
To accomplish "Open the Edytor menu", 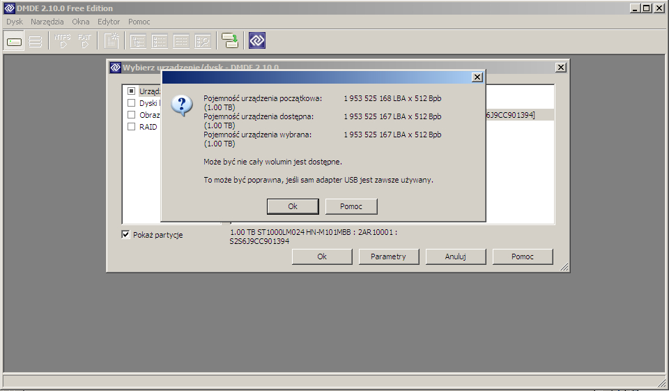I will point(109,22).
